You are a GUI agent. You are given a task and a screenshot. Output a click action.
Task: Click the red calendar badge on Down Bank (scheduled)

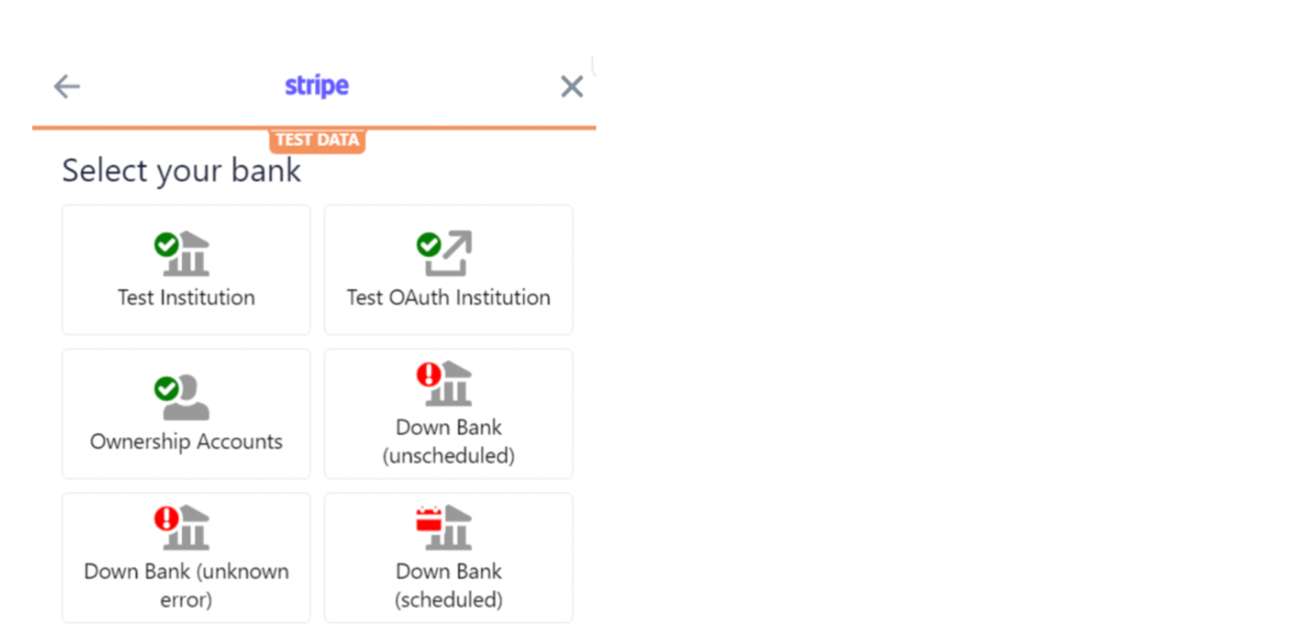tap(429, 519)
